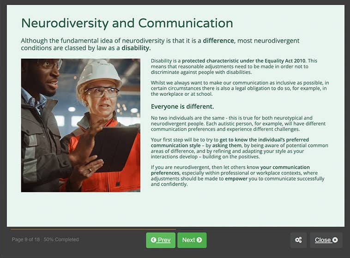
Task: Return to previous page with Prev
Action: 161,240
